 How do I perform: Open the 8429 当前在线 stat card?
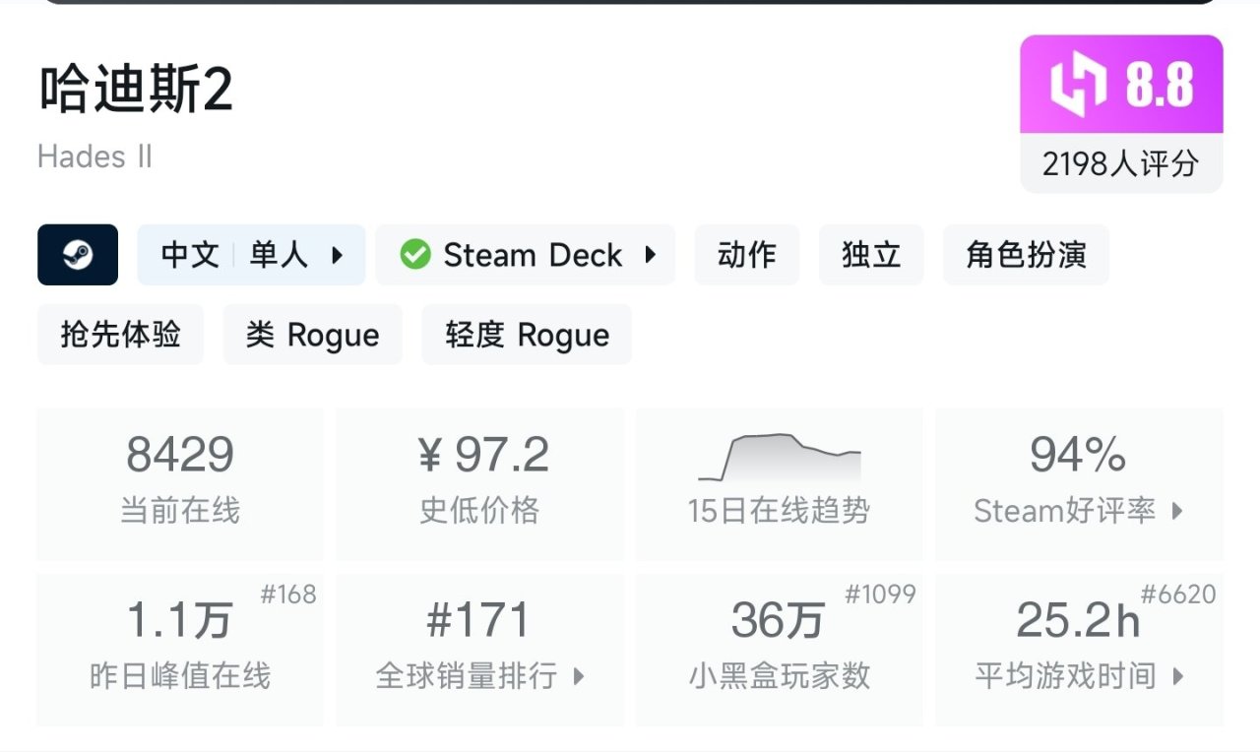(180, 484)
